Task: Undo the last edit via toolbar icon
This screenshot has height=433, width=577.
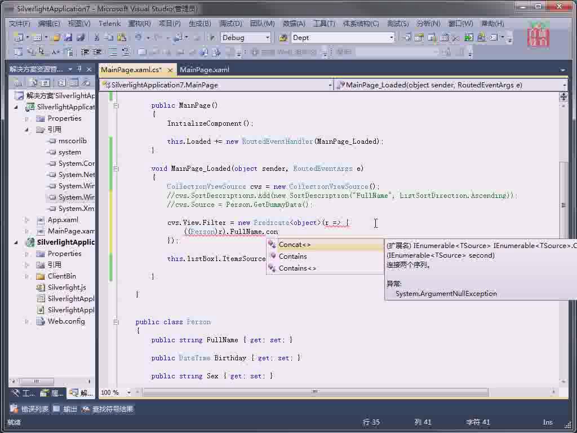Action: tap(139, 37)
